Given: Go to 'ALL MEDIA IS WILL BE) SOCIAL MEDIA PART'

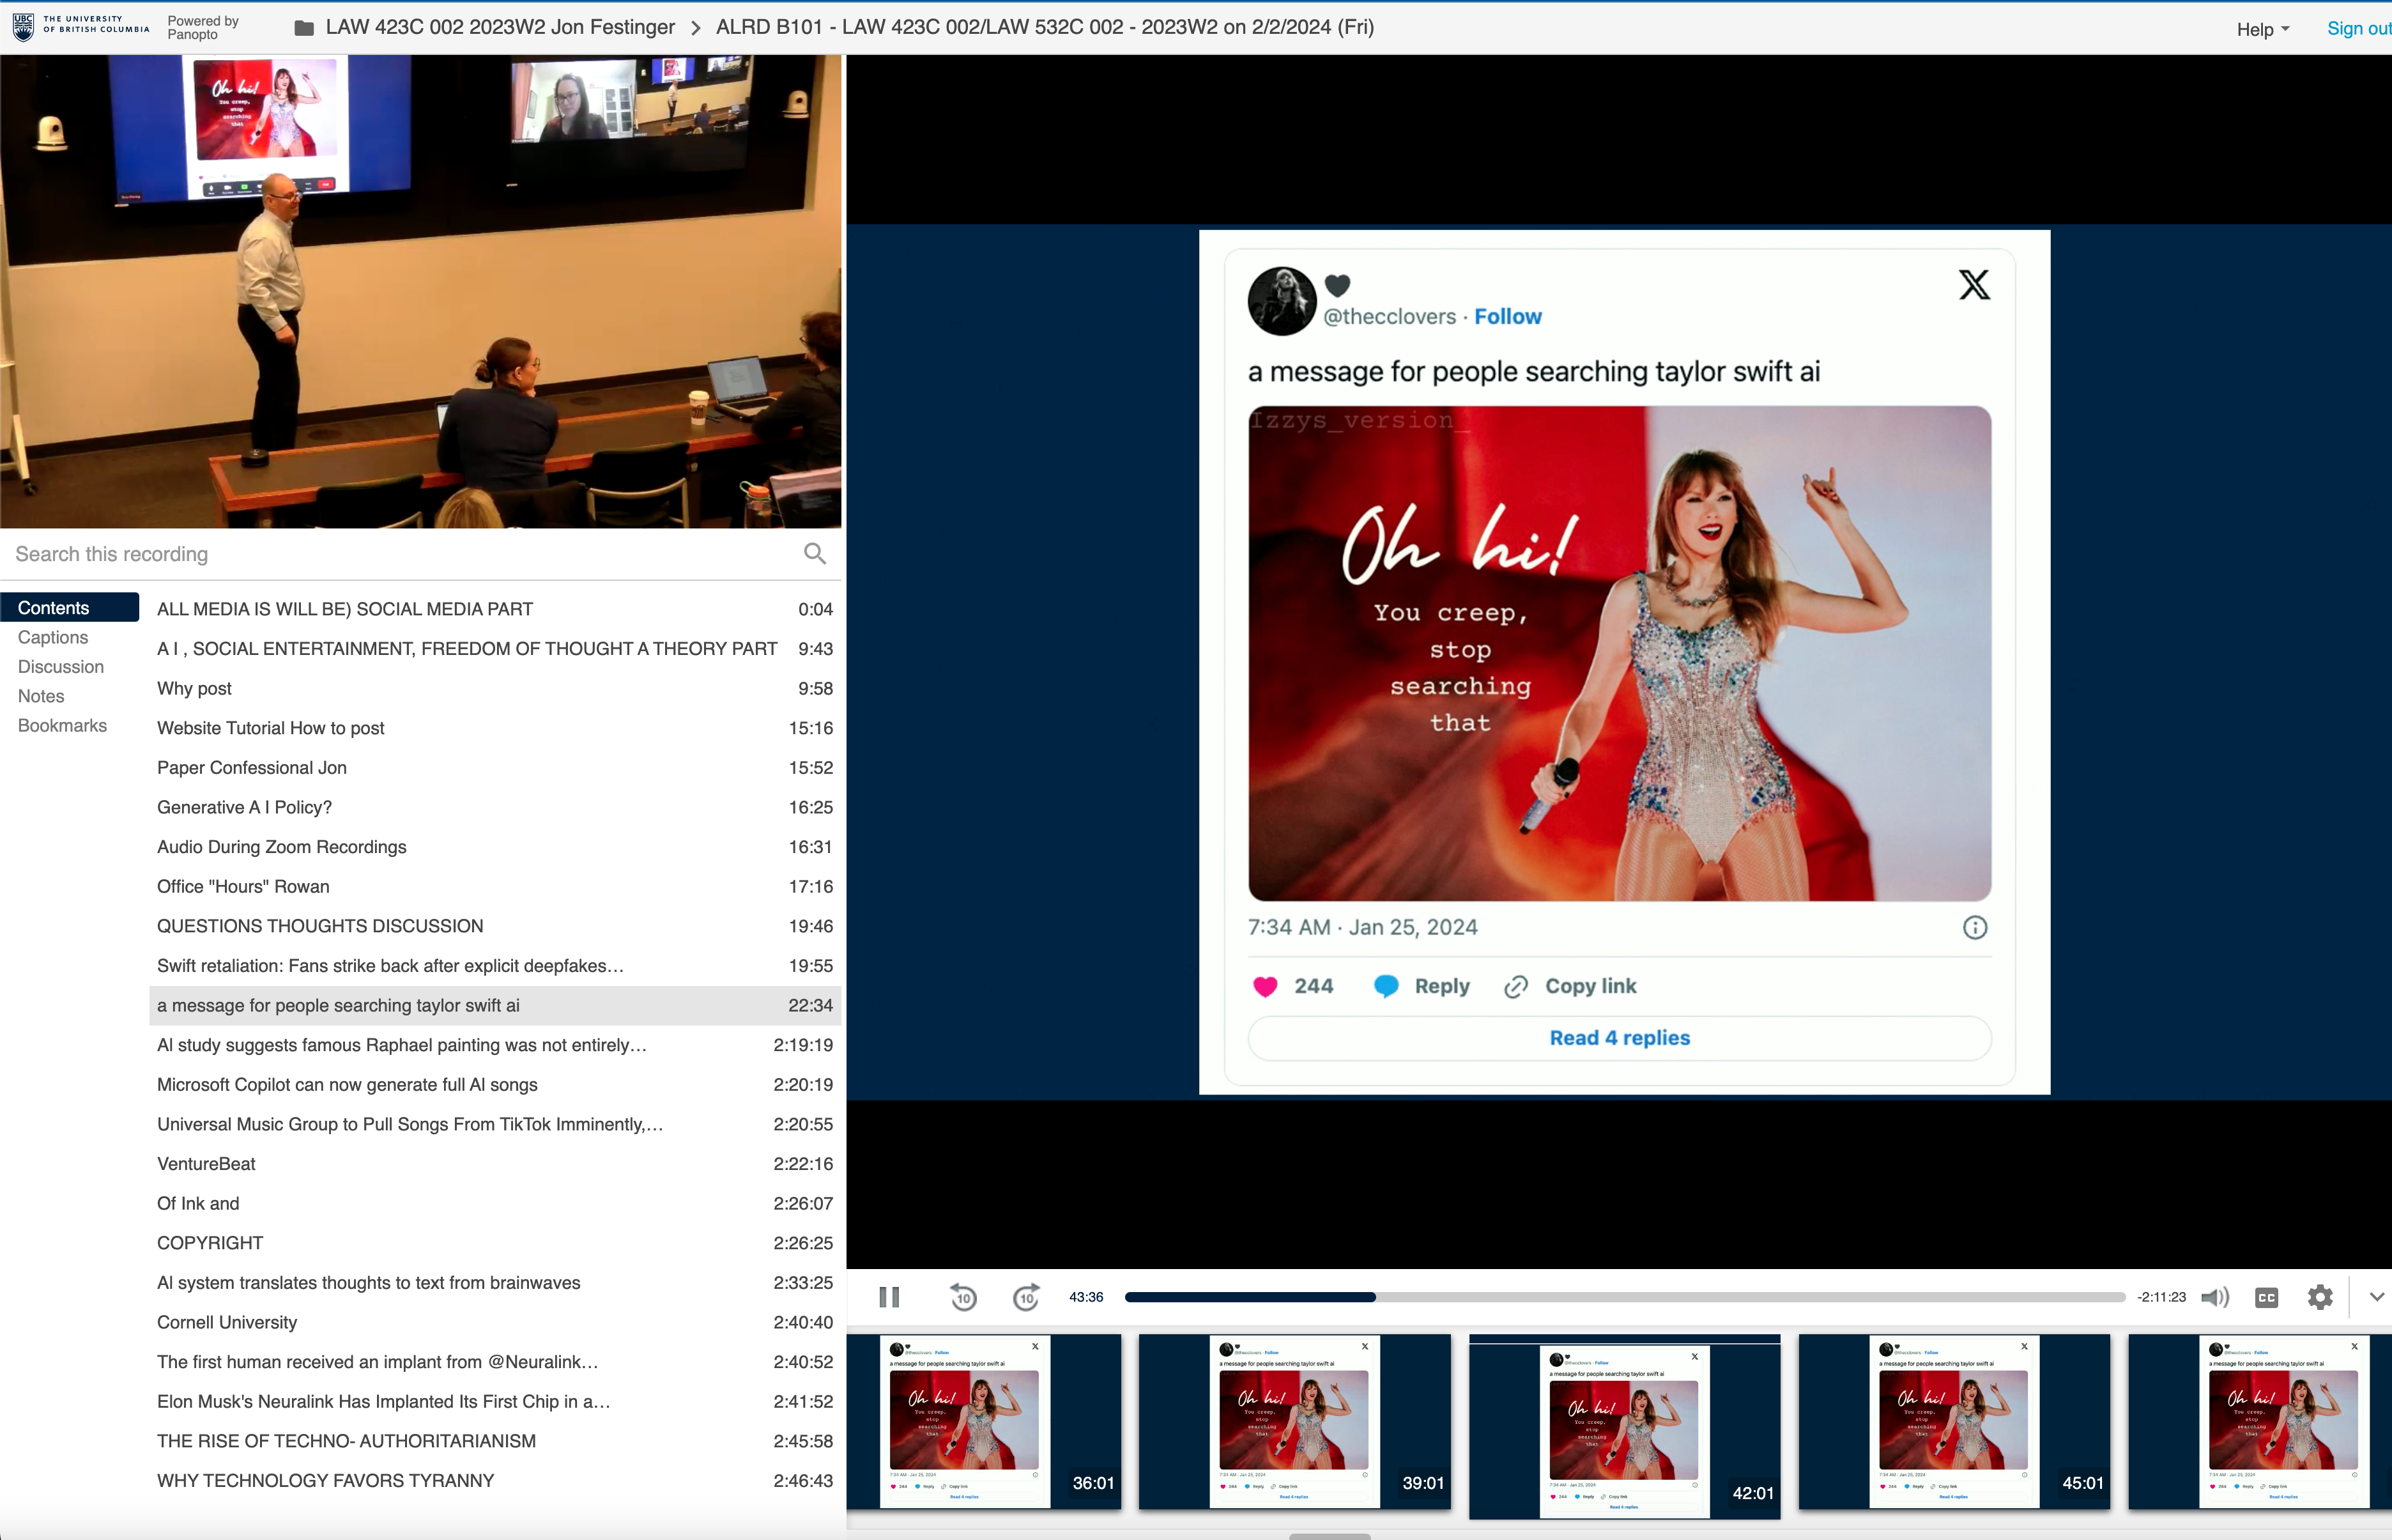Looking at the screenshot, I should pos(494,609).
